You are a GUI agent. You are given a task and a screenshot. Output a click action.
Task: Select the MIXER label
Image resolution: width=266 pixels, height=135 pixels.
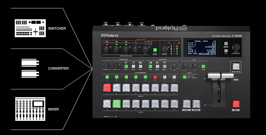coord(53,109)
